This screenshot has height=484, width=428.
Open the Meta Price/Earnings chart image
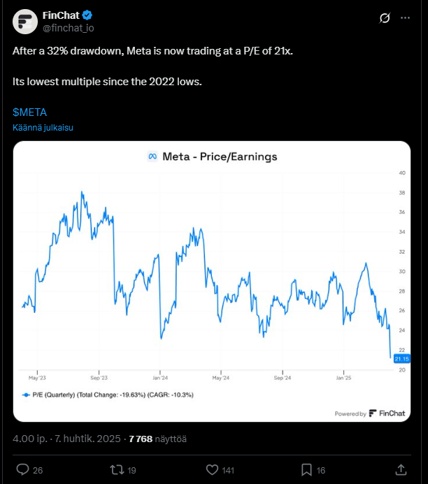click(211, 279)
